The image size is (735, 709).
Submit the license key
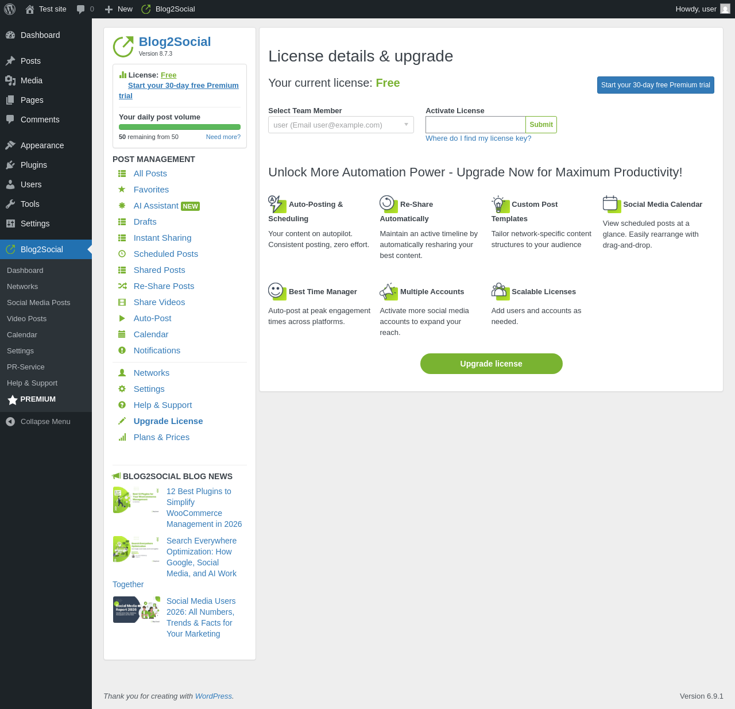pos(541,125)
